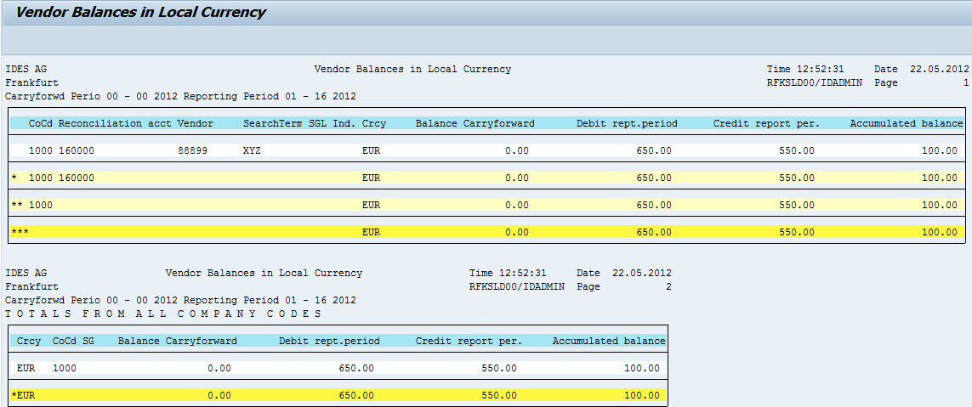Click accumulated balance 100.00 in the triple-asterisk row
Screen dimensions: 972x407
tap(939, 232)
